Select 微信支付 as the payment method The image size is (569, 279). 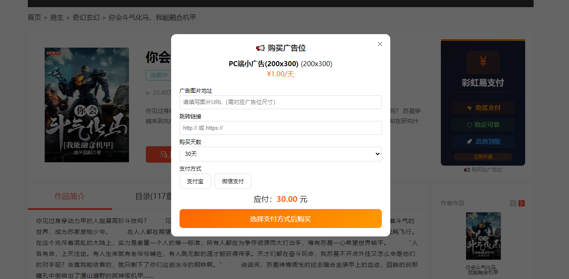click(x=233, y=181)
